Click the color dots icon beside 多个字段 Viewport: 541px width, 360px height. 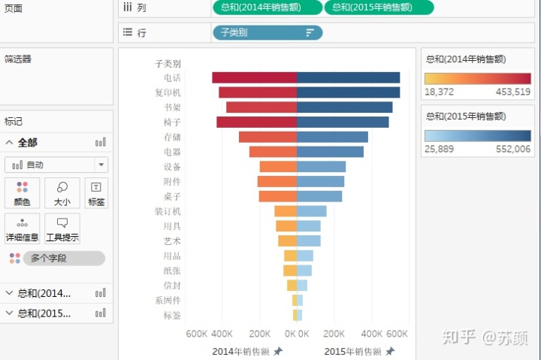[x=15, y=259]
